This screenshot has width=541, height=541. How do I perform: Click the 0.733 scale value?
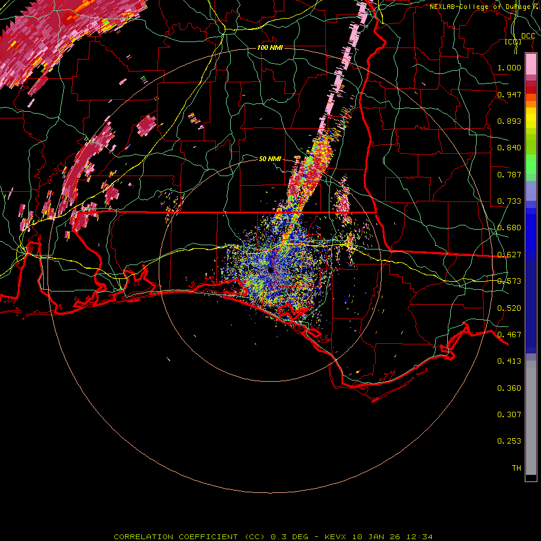coord(509,201)
